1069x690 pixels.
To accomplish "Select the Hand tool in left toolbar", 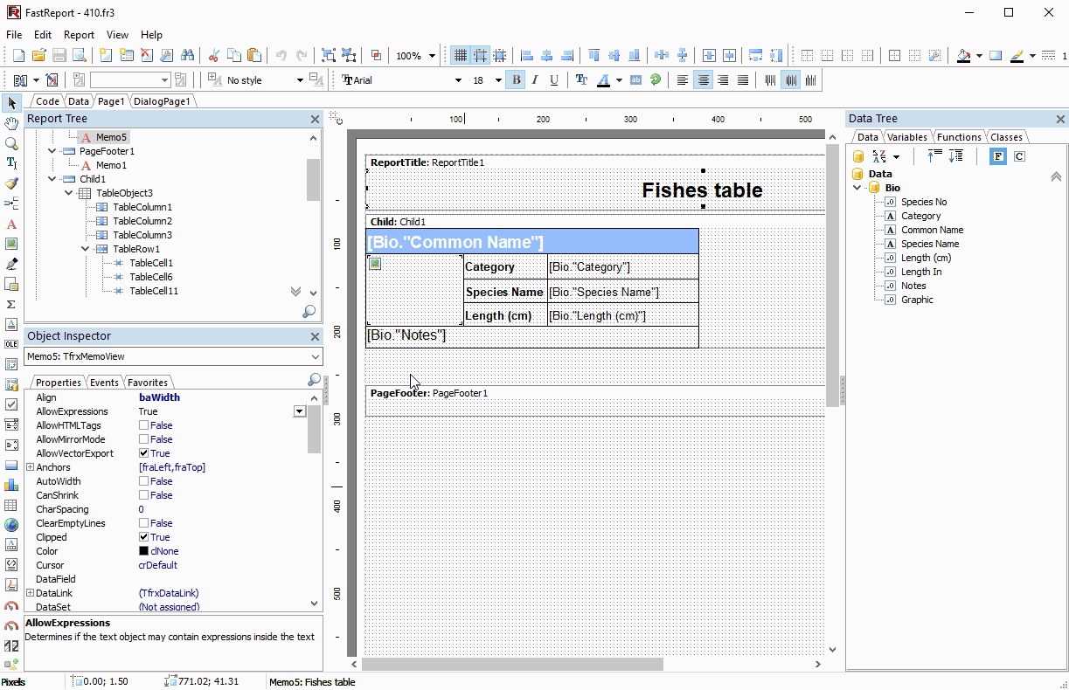I will point(11,123).
